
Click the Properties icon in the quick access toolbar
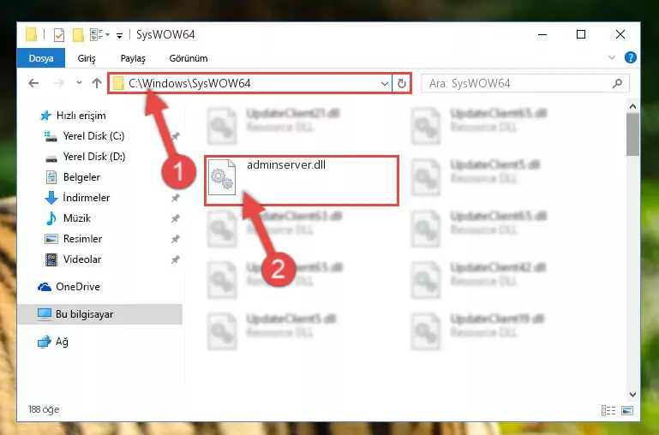click(59, 35)
